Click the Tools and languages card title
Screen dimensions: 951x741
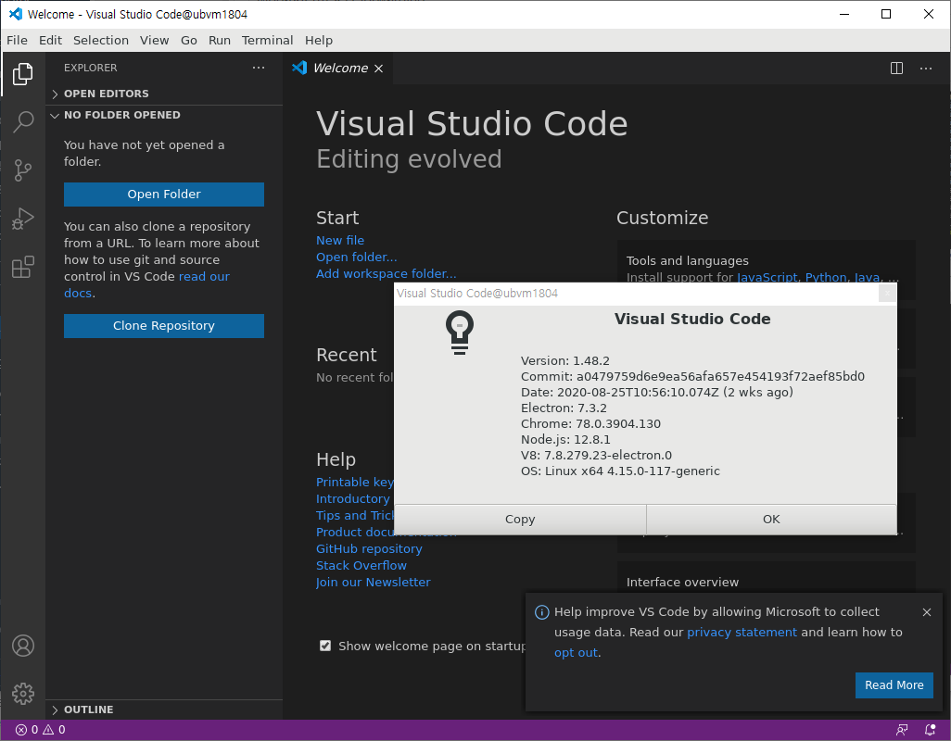[687, 261]
